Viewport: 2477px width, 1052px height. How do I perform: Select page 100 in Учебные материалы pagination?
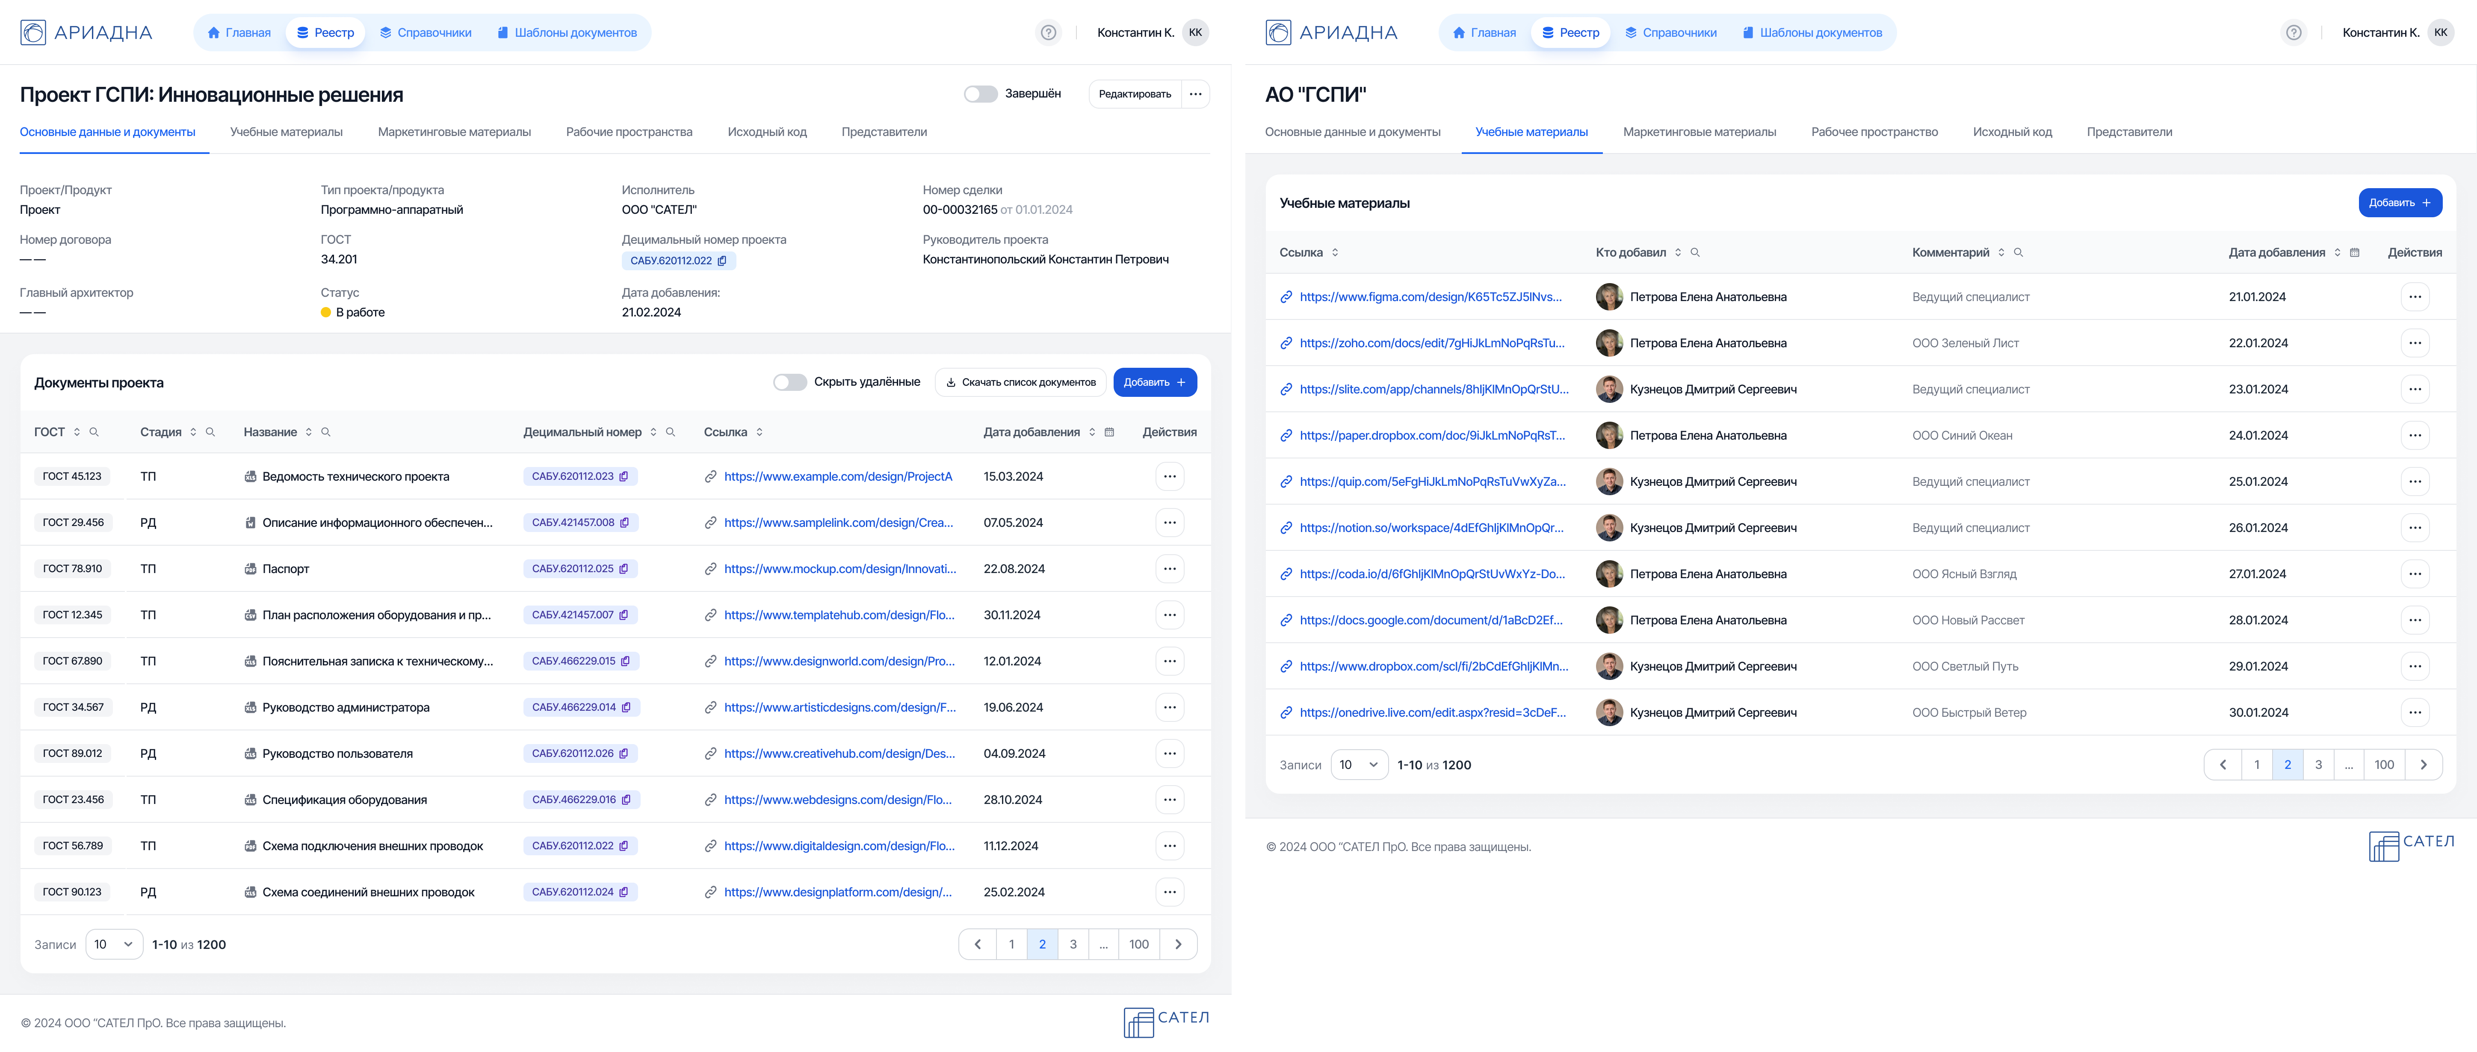point(2384,765)
